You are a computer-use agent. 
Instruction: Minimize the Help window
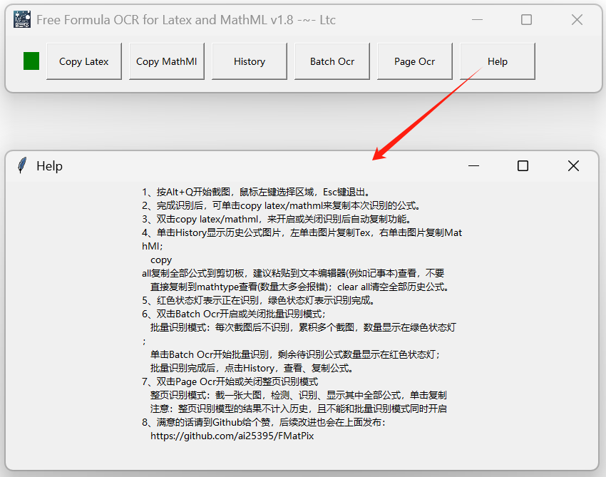click(x=473, y=166)
